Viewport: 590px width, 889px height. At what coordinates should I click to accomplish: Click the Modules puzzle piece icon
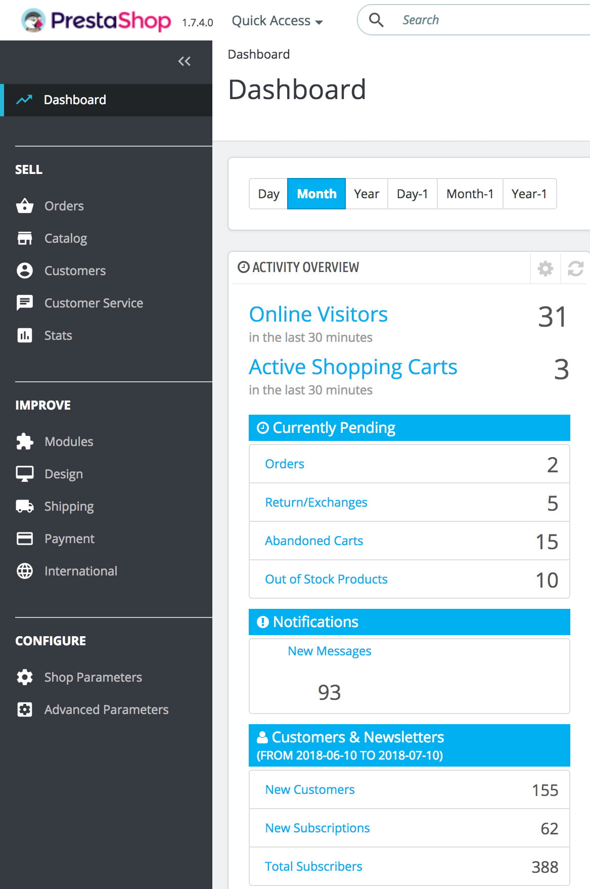[x=24, y=441]
